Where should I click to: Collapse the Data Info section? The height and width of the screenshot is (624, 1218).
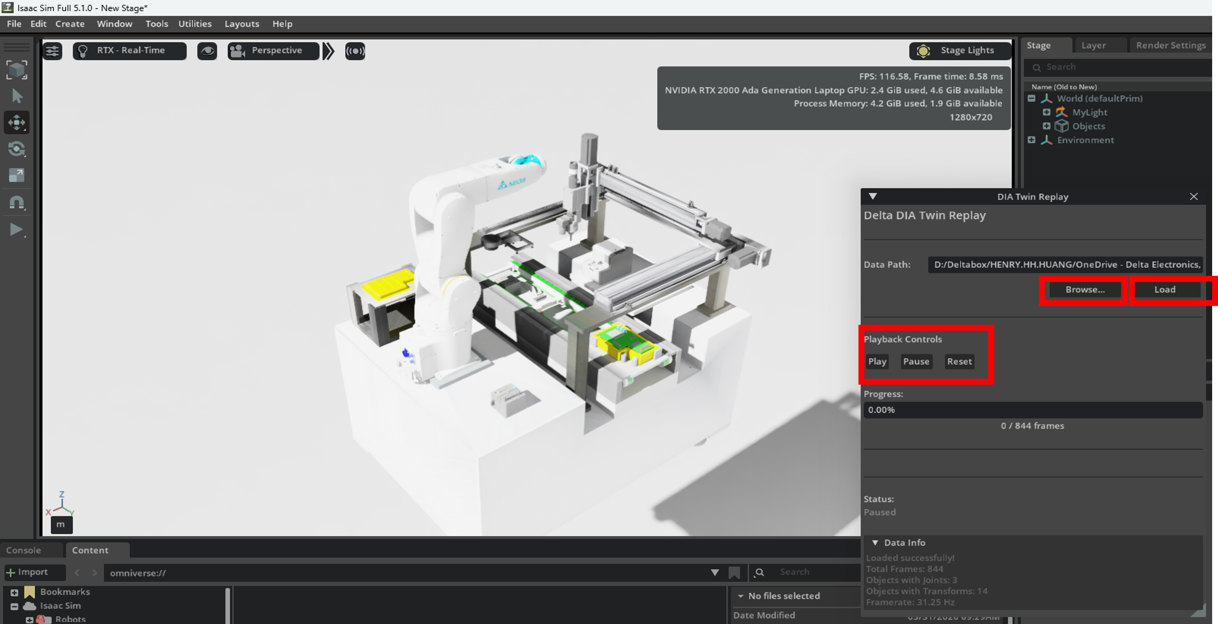tap(875, 543)
